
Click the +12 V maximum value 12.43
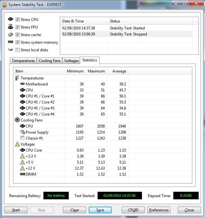pyautogui.click(x=100, y=168)
